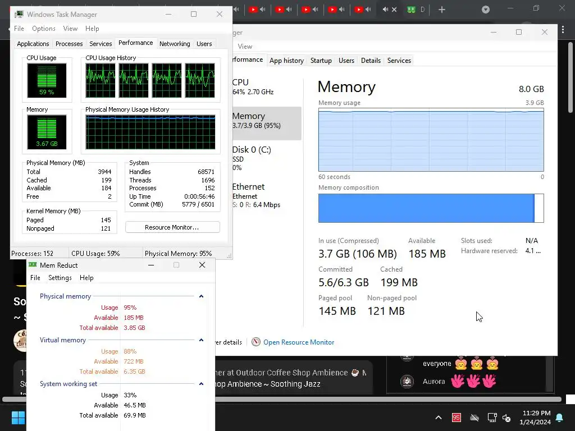Click the browser page vertical scrollbar
The image size is (575, 431).
pos(571,77)
